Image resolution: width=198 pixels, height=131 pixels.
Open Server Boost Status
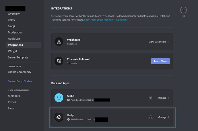[x=20, y=81]
